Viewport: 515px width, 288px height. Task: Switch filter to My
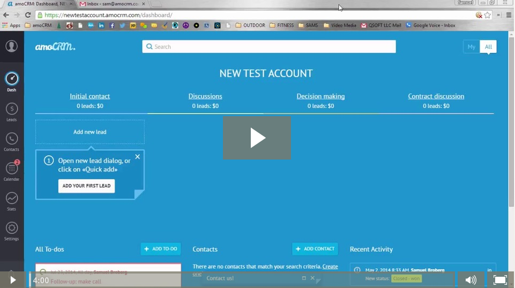471,47
